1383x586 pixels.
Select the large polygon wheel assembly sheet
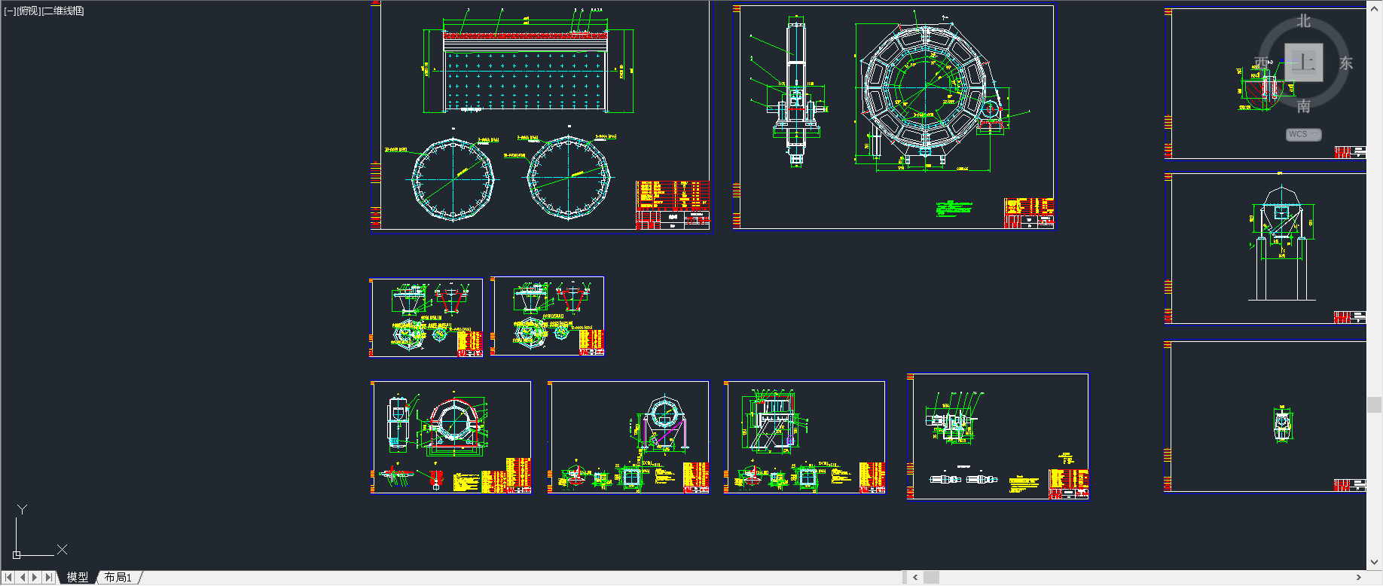click(894, 117)
